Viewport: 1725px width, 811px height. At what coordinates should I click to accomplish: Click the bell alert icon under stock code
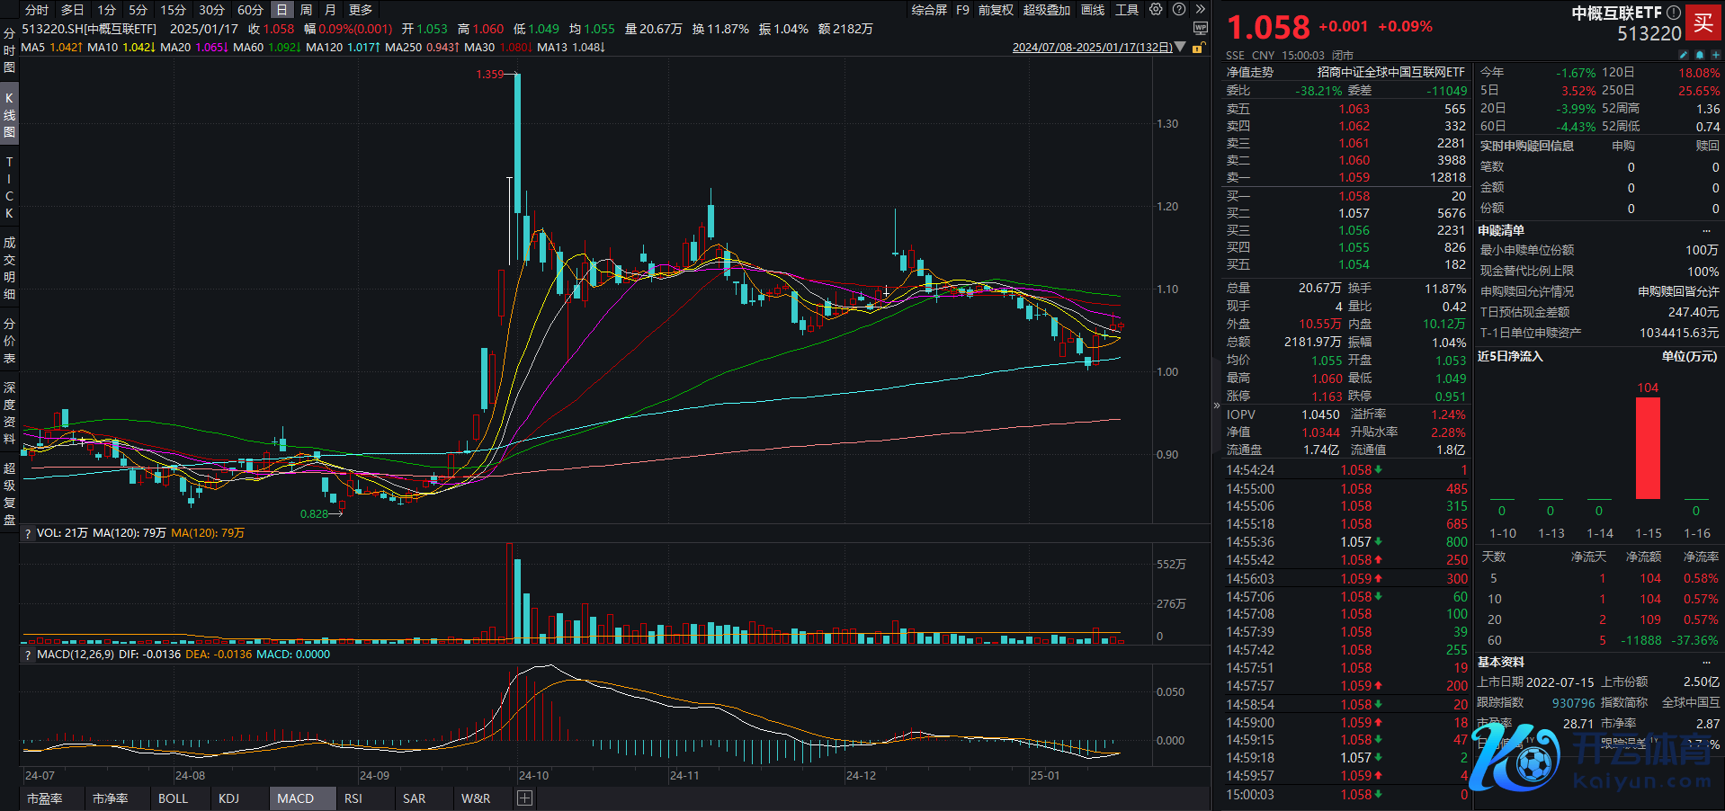(1700, 55)
